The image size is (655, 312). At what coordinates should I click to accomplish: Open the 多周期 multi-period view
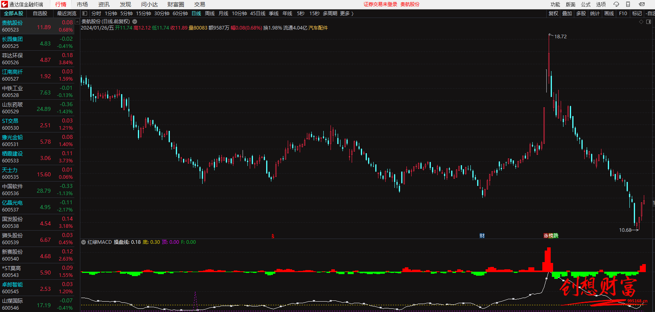[330, 14]
